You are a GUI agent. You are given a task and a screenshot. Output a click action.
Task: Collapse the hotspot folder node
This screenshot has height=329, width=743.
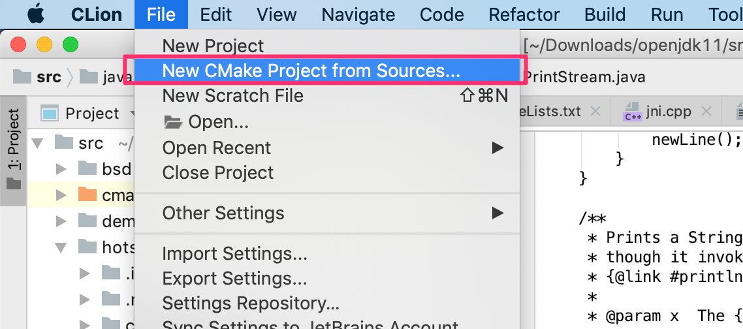[x=61, y=247]
